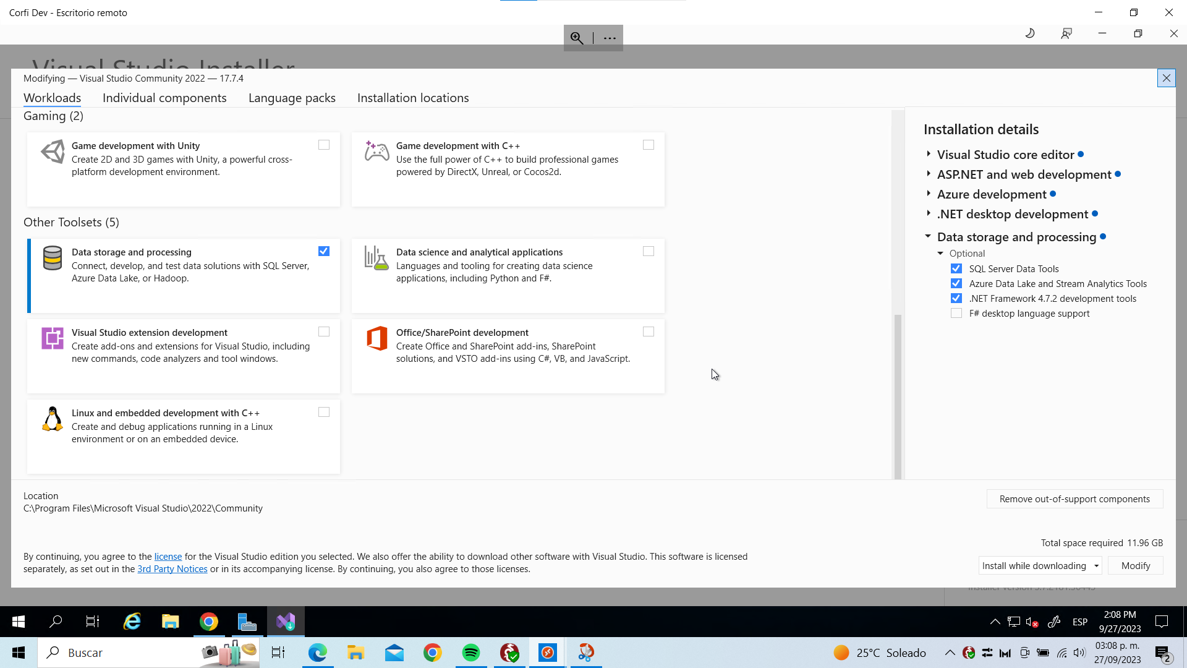Click the Office logo icon for Office/SharePoint development
Screen dimensions: 1187x668
(377, 338)
